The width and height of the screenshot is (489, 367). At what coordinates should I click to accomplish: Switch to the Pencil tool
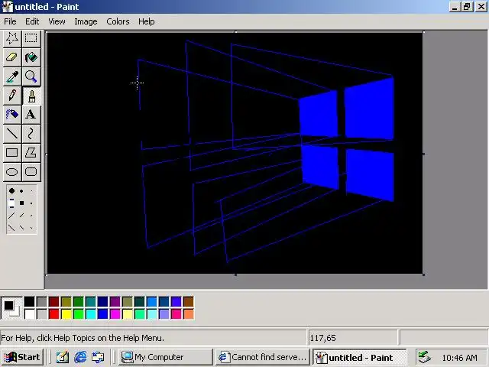coord(12,96)
